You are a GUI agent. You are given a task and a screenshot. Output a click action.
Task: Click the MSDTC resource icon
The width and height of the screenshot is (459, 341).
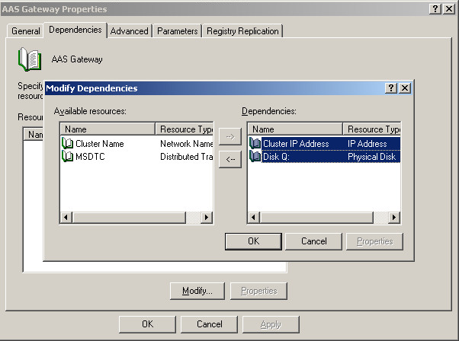(68, 157)
